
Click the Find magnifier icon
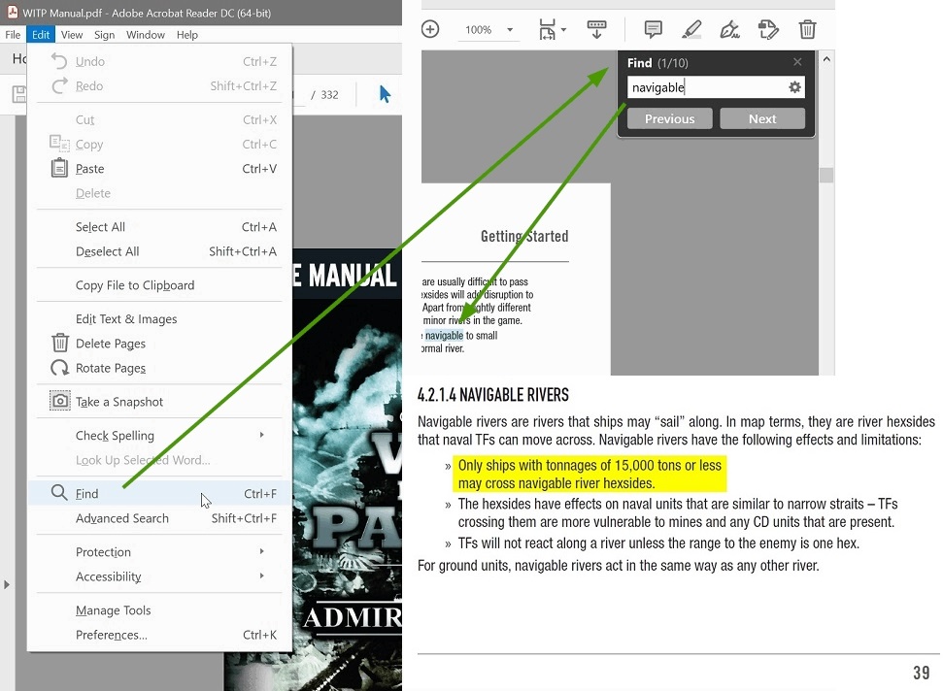coord(59,493)
